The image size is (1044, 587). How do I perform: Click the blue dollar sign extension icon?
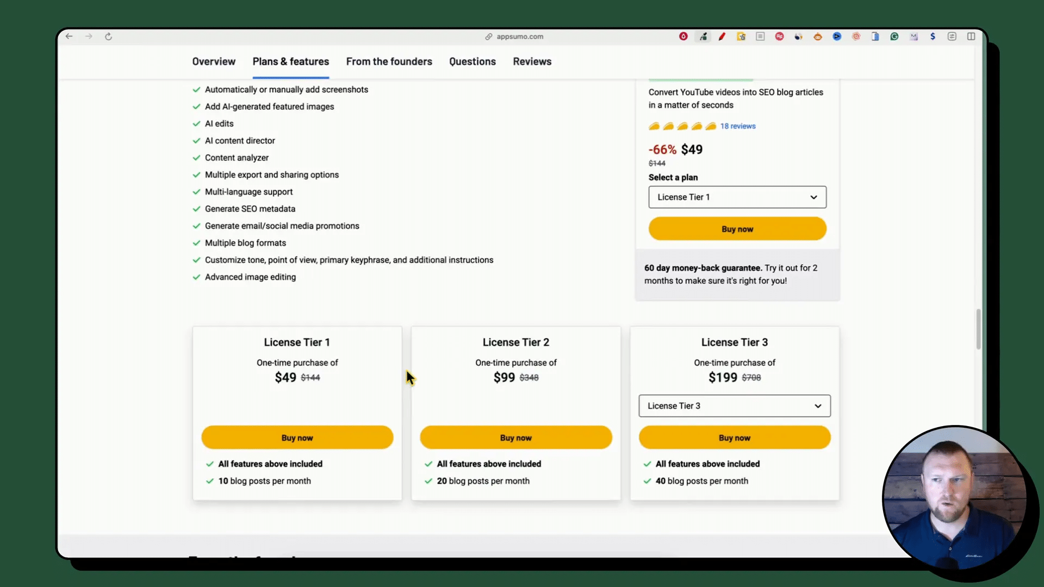[x=933, y=36]
